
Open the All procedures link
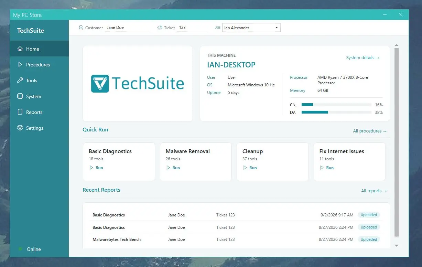pos(370,131)
